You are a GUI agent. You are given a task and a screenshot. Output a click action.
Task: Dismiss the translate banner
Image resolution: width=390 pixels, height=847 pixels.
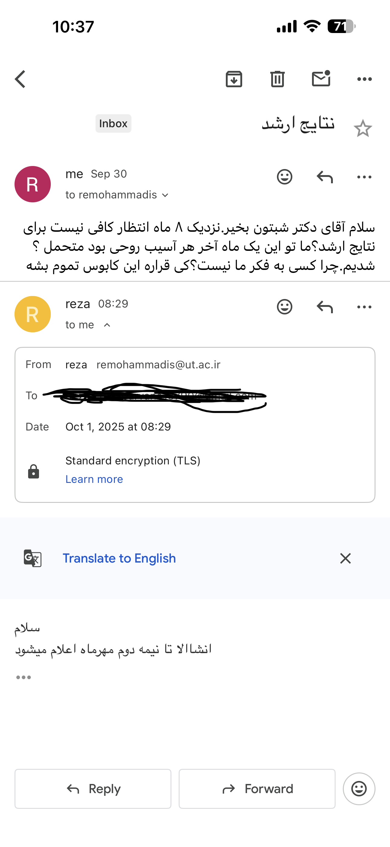tap(345, 558)
